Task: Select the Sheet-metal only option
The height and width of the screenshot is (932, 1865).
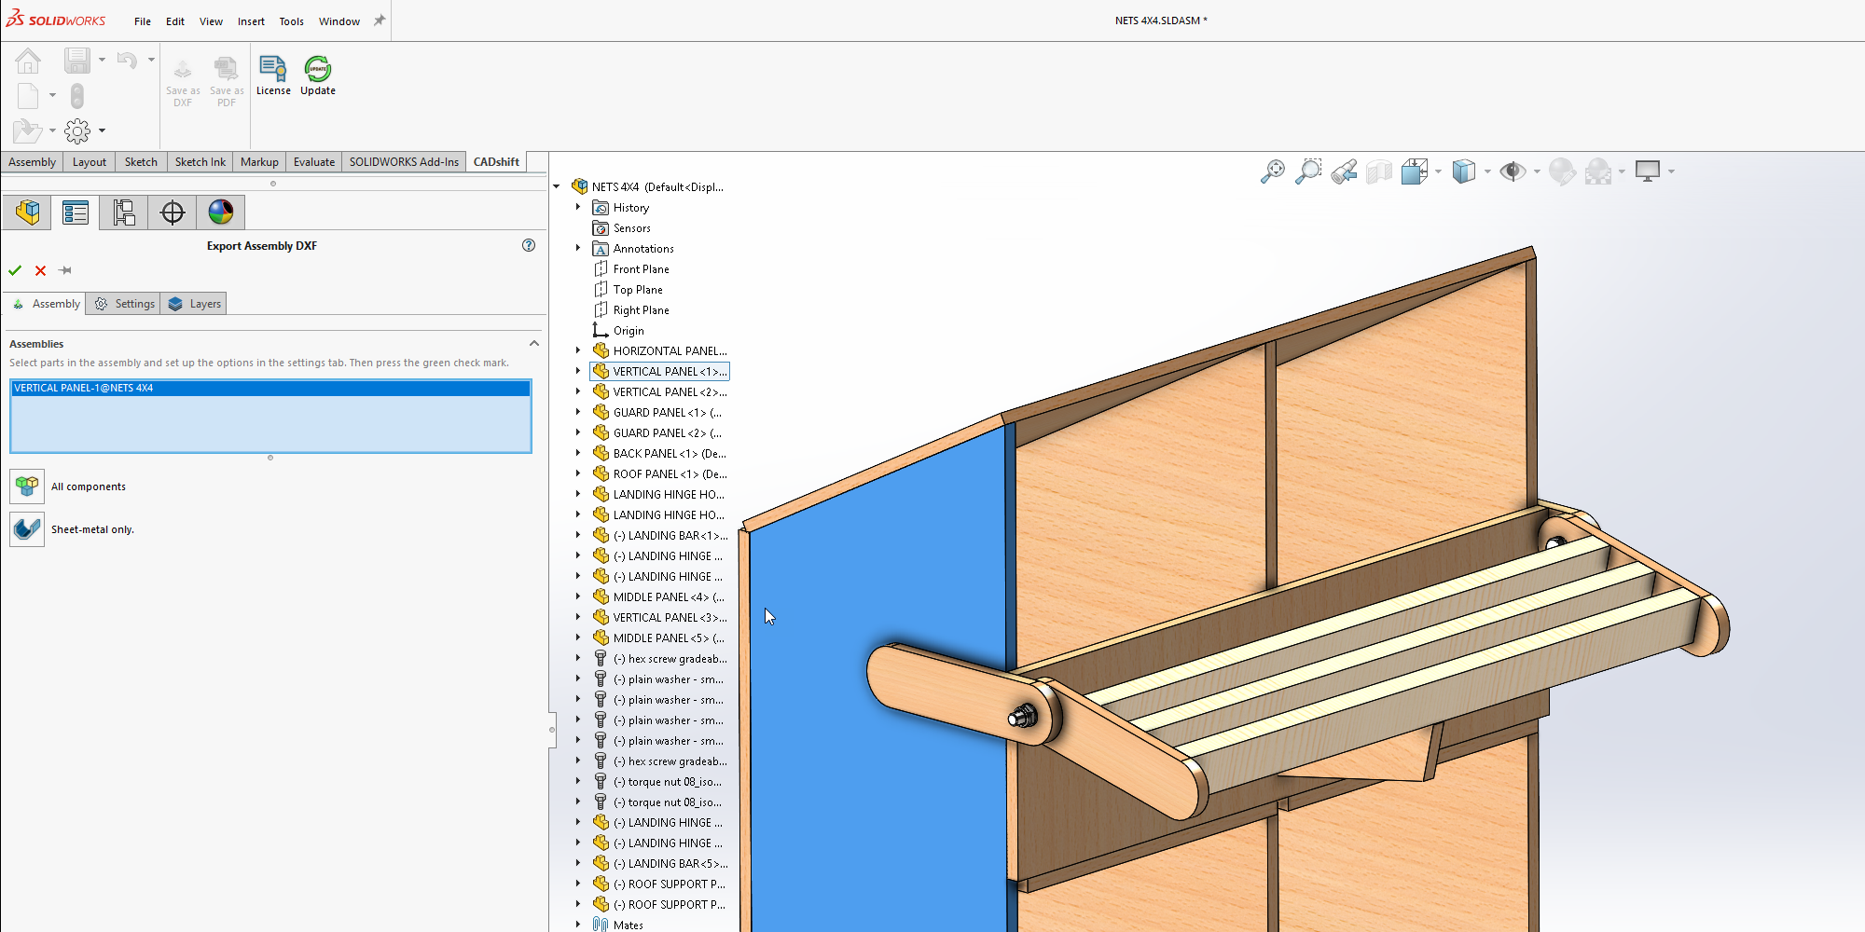Action: point(27,529)
